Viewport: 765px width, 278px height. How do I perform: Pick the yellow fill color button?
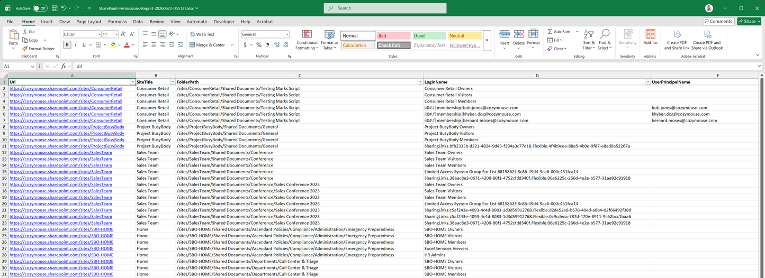113,45
